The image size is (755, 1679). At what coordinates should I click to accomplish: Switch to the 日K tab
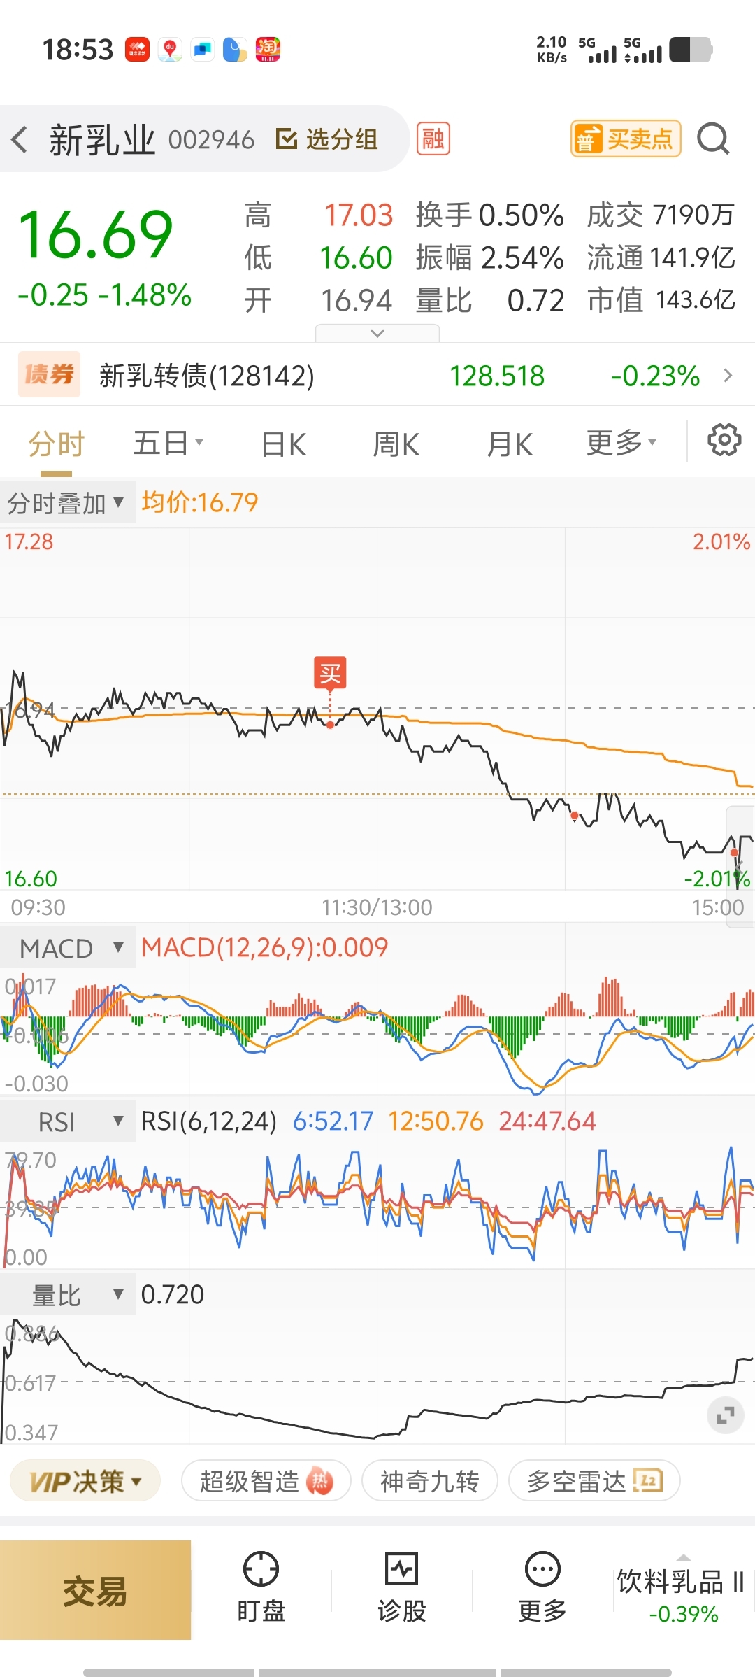(x=283, y=444)
